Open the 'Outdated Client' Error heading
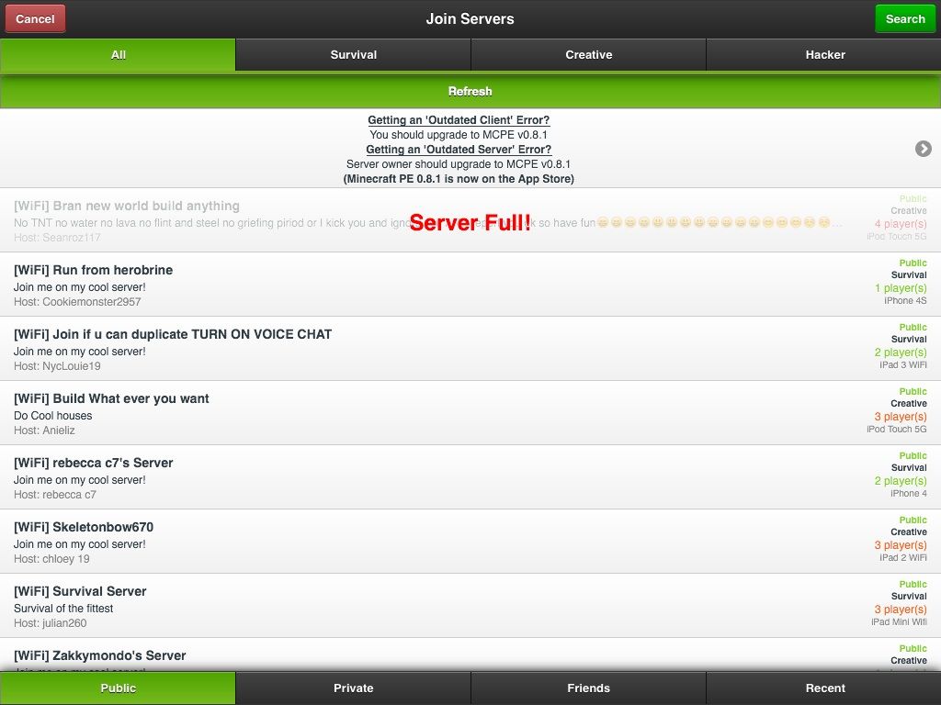 [x=459, y=120]
